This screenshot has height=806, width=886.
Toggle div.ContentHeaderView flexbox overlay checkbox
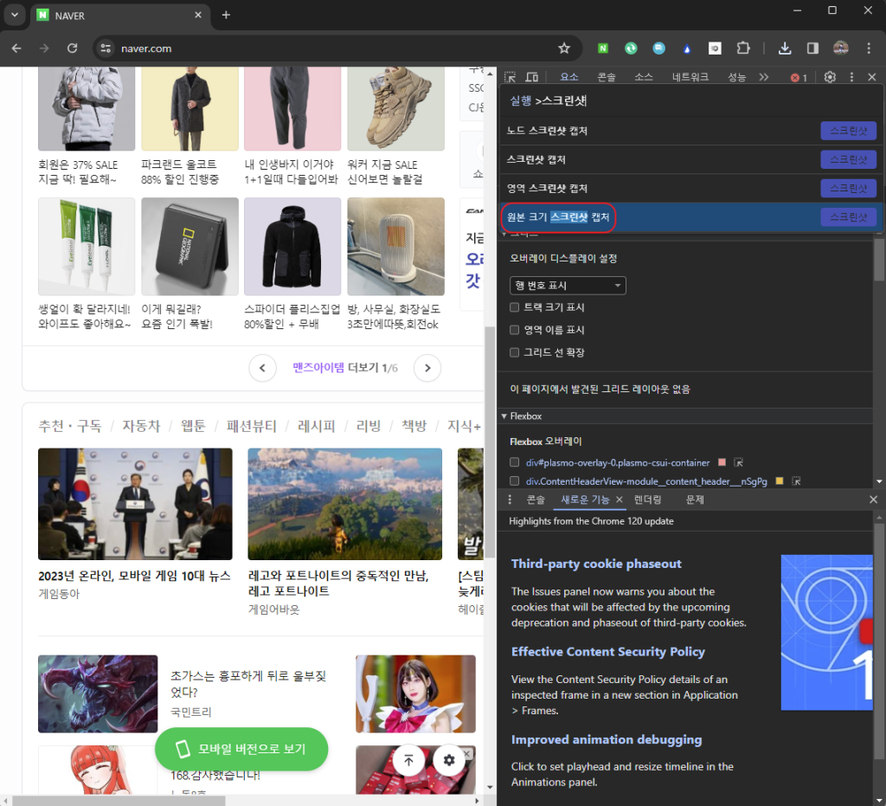pos(514,481)
